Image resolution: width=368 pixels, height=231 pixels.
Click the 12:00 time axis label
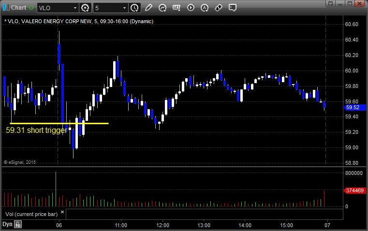pyautogui.click(x=162, y=225)
